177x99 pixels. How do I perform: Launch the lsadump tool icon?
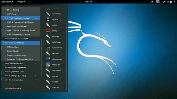tap(48, 36)
